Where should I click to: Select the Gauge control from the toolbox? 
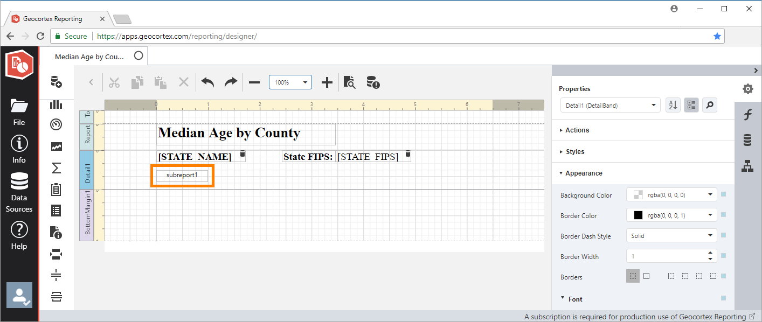(56, 124)
